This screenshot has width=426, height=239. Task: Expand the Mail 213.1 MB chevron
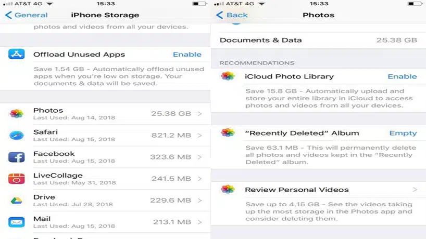click(x=200, y=222)
